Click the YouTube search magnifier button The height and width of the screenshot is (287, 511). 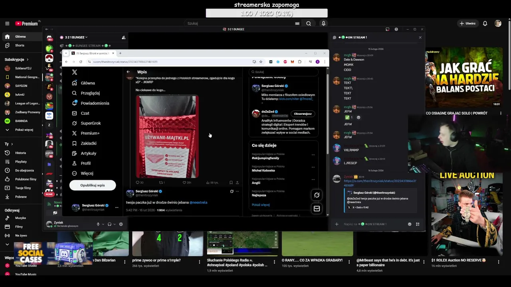(309, 24)
